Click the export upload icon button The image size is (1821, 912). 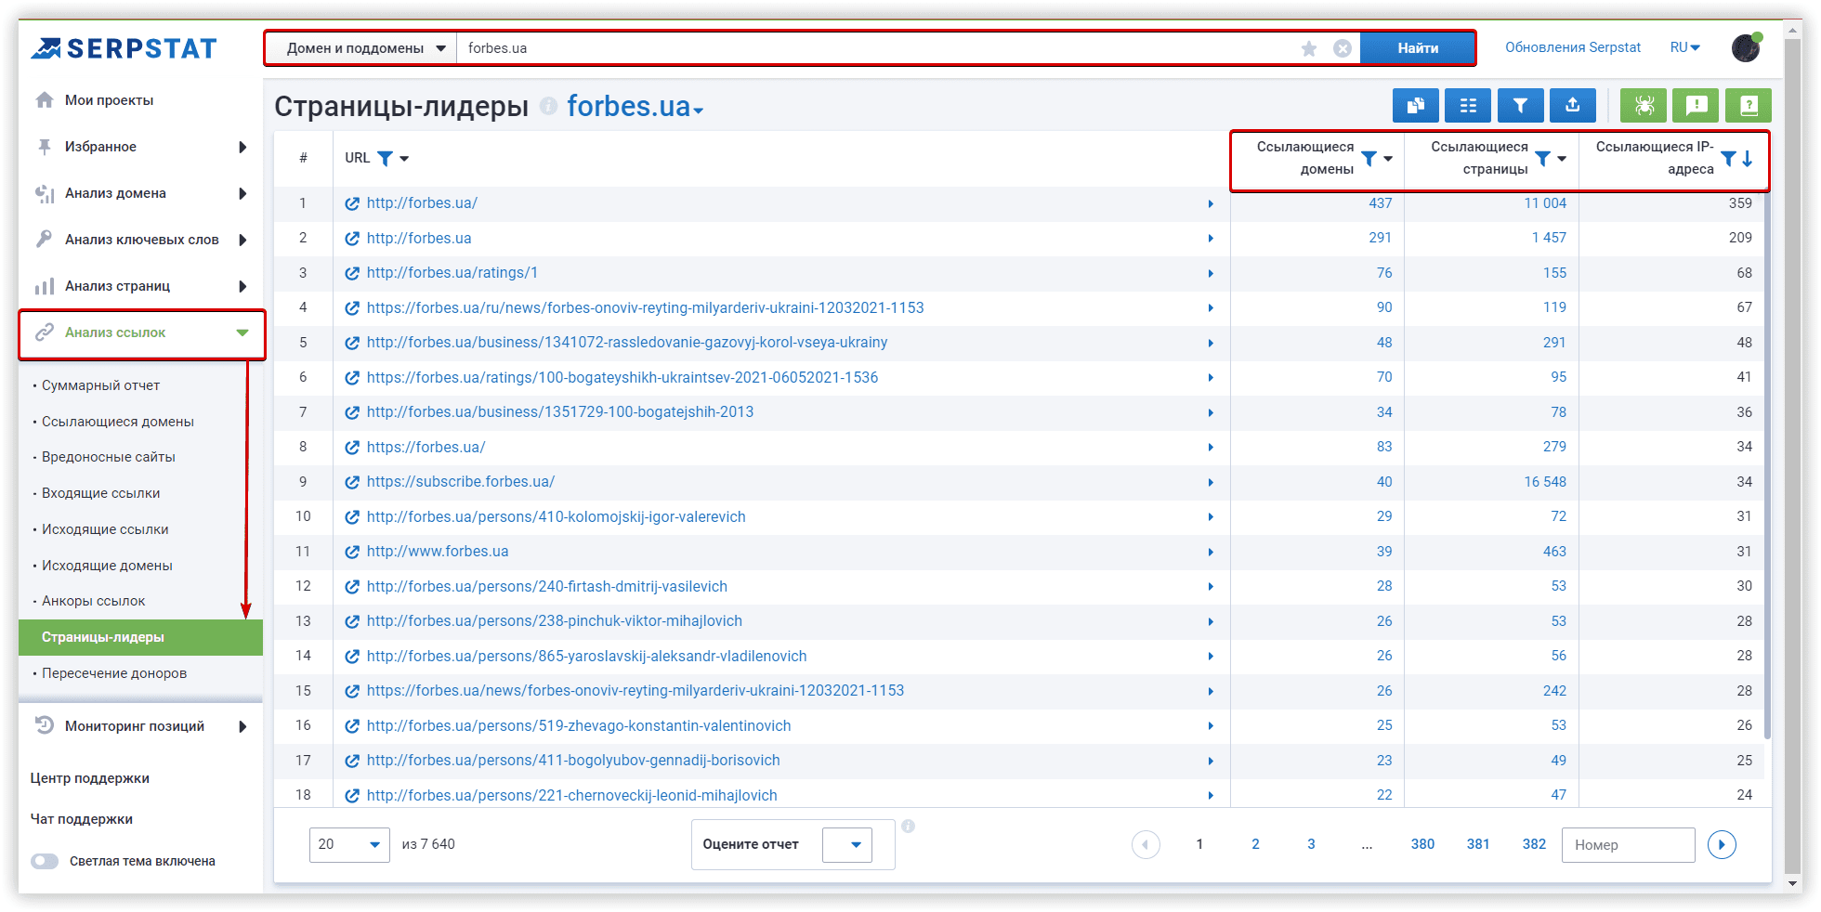pos(1572,106)
